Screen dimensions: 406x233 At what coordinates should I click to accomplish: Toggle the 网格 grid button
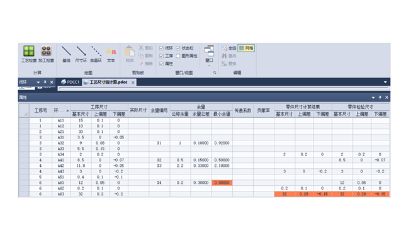(x=246, y=48)
